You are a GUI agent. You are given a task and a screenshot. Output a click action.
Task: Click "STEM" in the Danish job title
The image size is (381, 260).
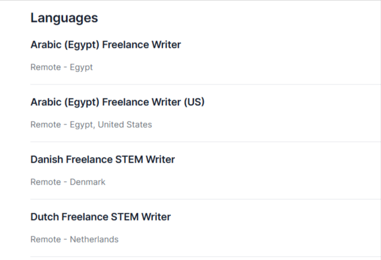pos(129,159)
